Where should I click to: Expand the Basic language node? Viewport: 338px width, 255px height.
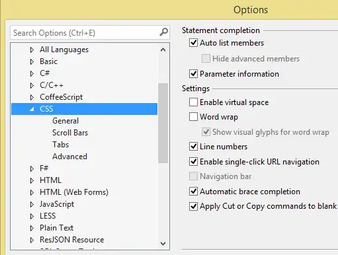pos(32,61)
